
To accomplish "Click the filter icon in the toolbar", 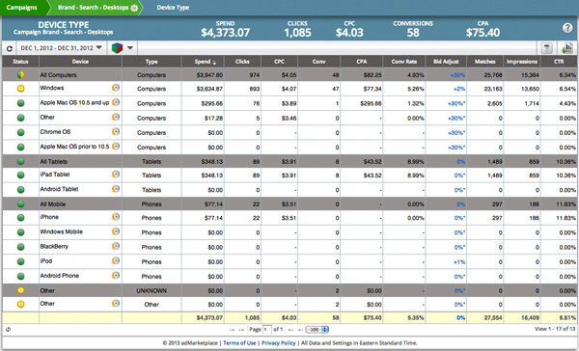I will [x=546, y=48].
